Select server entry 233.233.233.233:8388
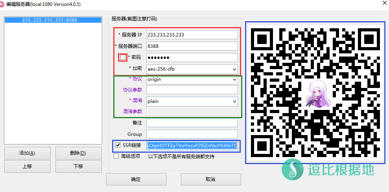 53,20
